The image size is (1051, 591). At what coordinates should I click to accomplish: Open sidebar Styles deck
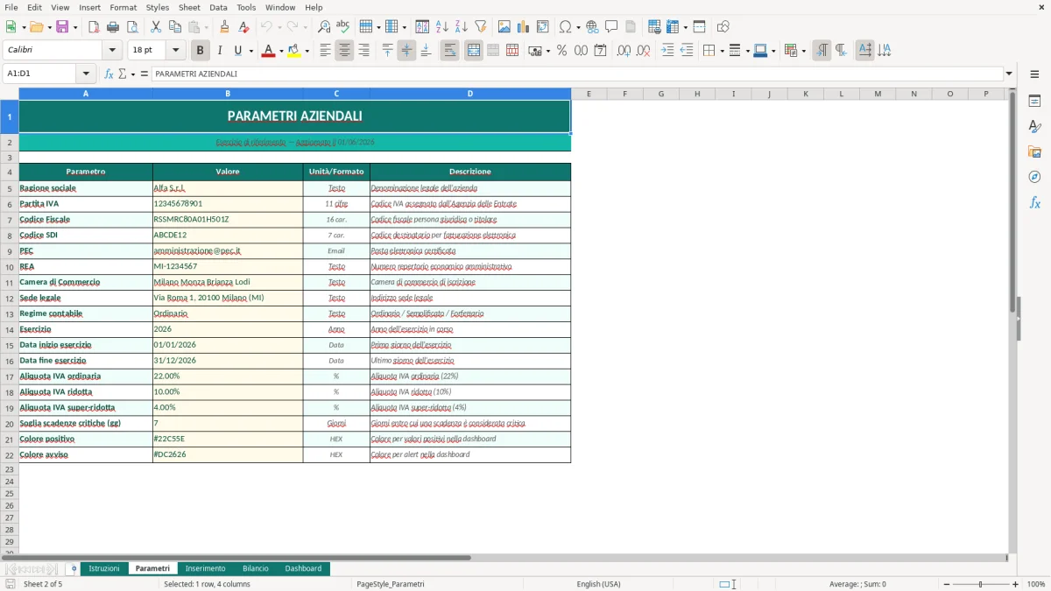click(x=1034, y=127)
